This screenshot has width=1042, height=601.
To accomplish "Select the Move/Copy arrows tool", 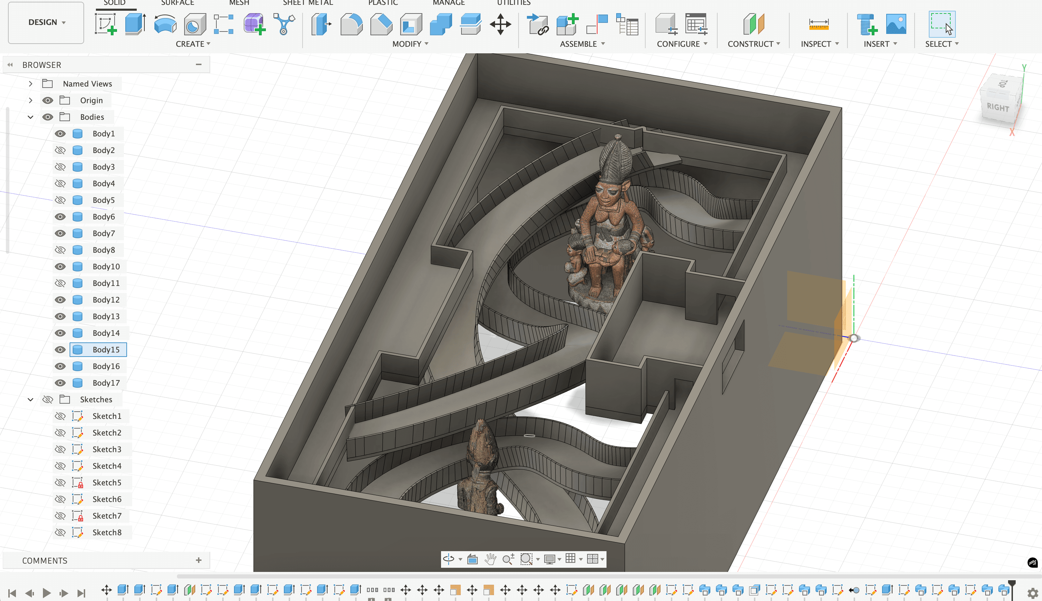I will [x=500, y=24].
